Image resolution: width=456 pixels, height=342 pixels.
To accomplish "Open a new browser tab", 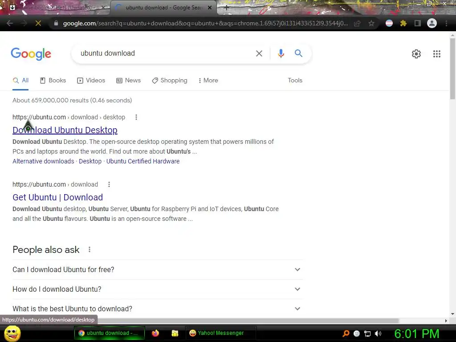I will (227, 8).
